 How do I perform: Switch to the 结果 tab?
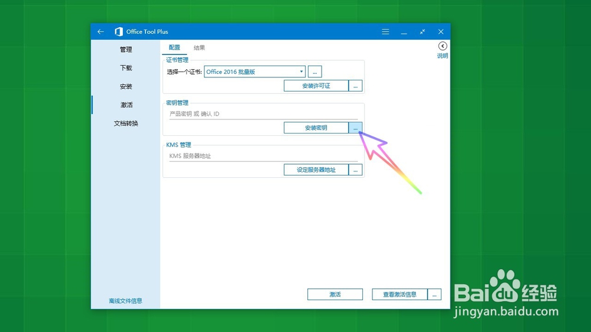point(199,47)
